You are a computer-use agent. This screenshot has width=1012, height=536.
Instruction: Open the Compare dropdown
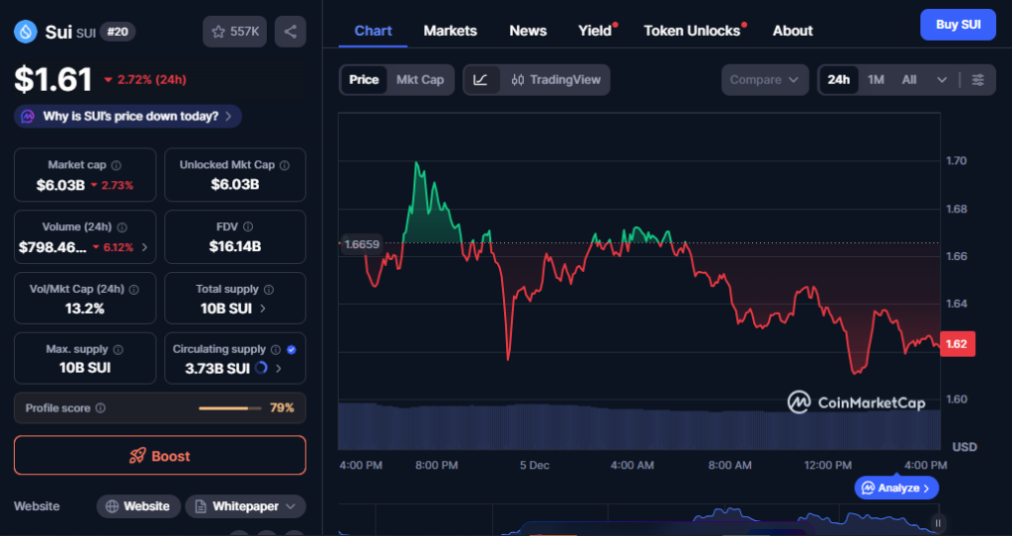765,80
